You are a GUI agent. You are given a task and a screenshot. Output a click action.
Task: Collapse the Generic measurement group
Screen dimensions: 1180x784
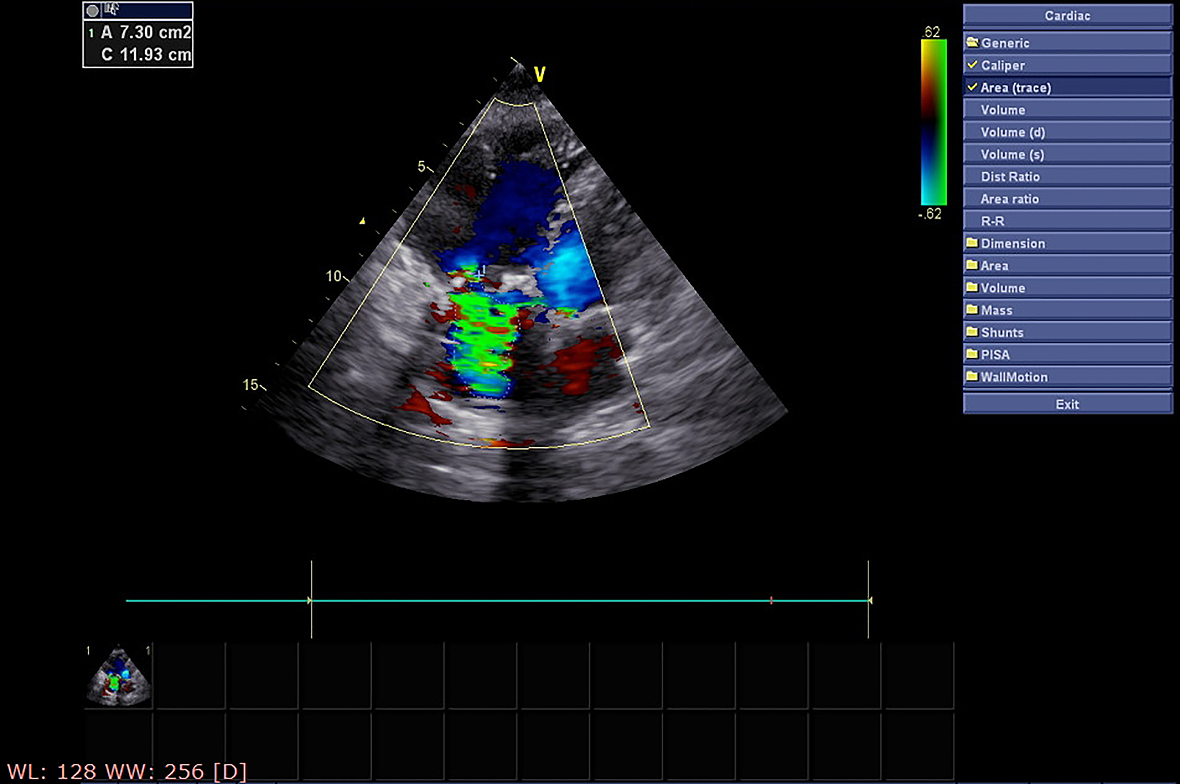coord(1005,43)
